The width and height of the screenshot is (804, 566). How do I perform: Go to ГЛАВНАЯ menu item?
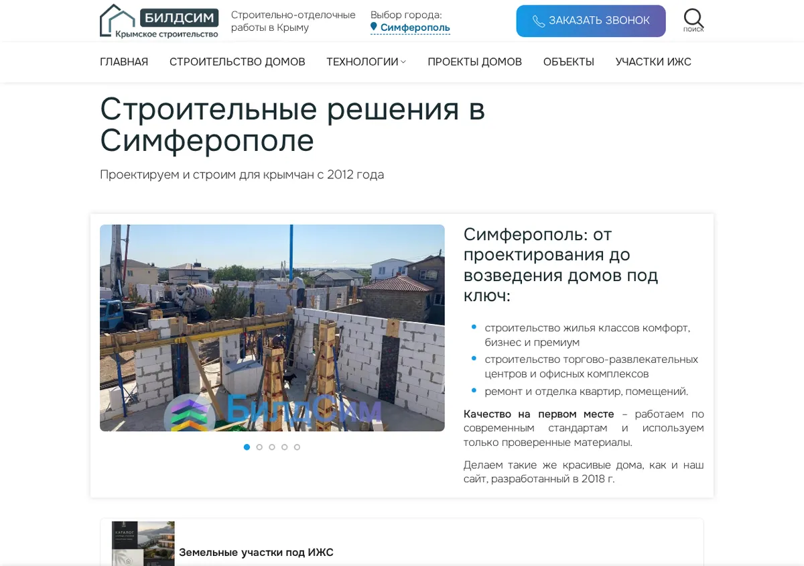click(124, 62)
